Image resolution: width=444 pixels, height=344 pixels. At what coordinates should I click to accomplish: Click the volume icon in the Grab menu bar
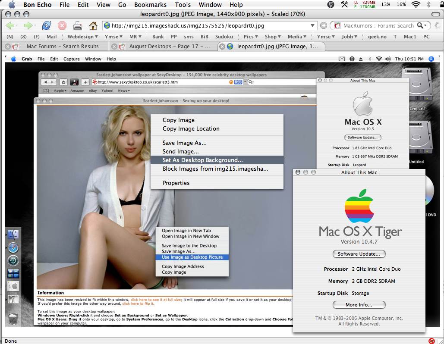pos(388,59)
